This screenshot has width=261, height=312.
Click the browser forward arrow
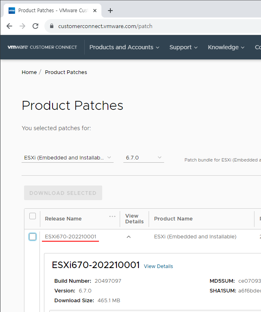(22, 26)
